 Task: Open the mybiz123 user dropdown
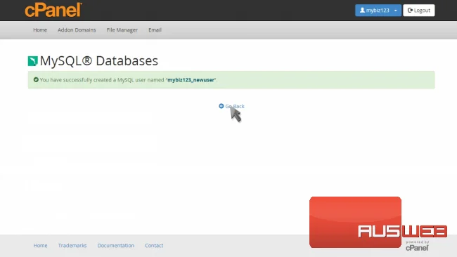pyautogui.click(x=378, y=11)
